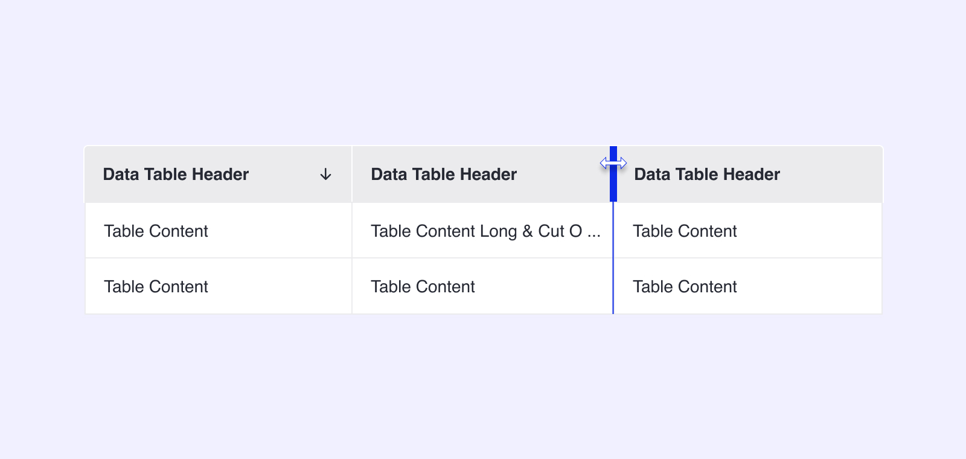Screen dimensions: 966x459
Task: Click the horizontal border between the content rows
Action: pyautogui.click(x=483, y=258)
